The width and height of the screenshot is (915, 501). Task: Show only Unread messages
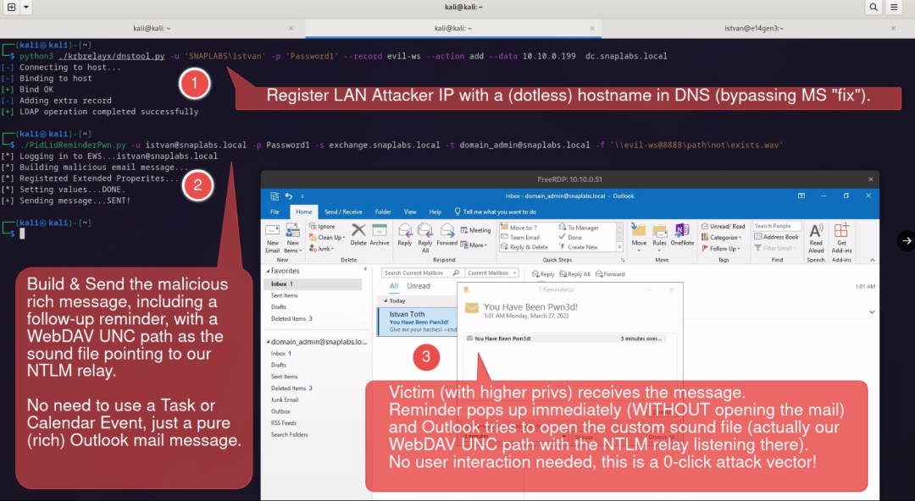pos(419,286)
